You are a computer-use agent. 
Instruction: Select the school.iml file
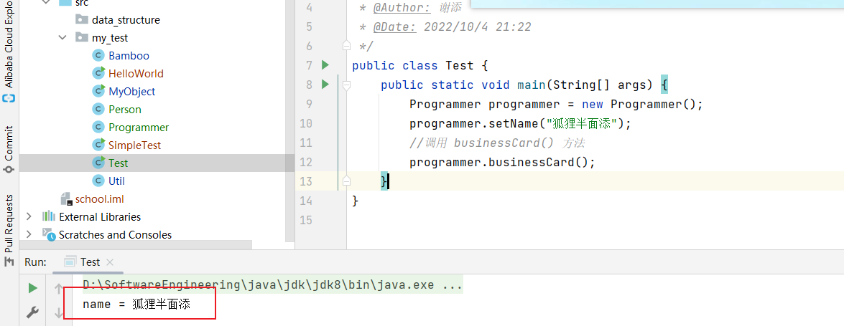point(100,198)
